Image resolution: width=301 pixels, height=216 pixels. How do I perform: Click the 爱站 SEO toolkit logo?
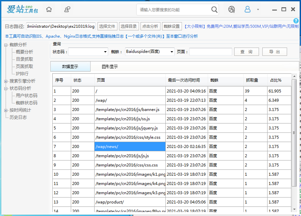click(22, 9)
